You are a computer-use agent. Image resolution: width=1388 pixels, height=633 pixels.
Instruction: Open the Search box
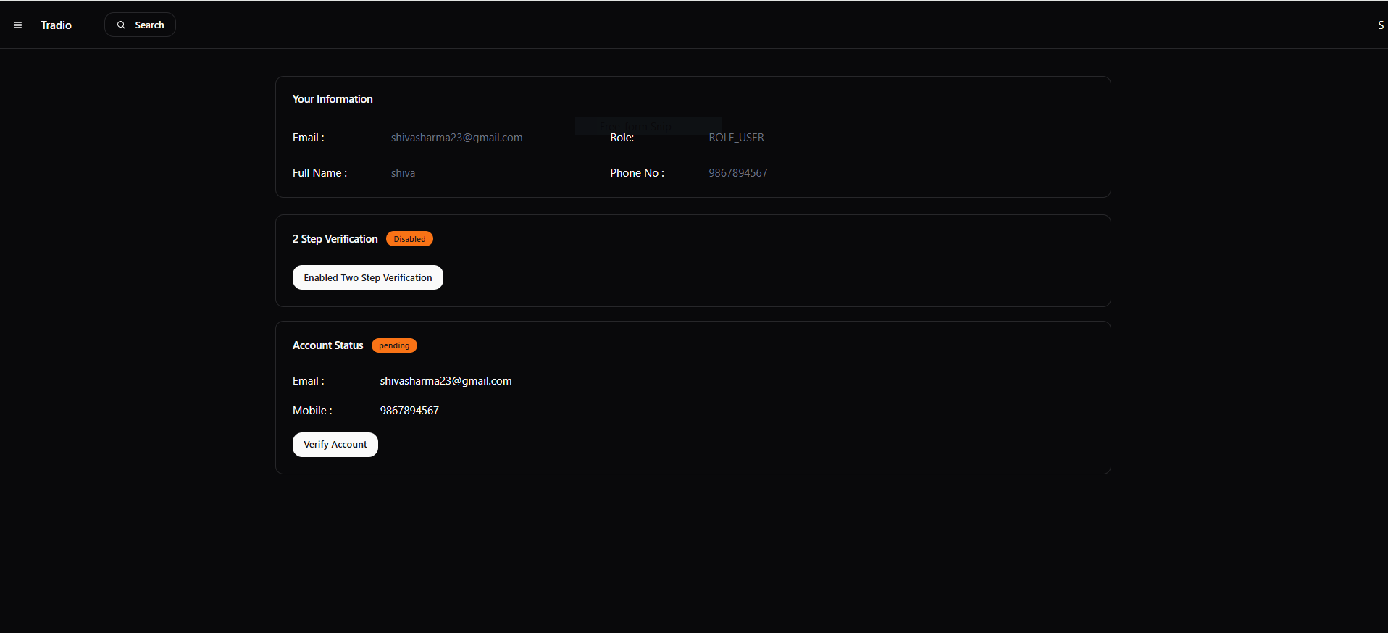pos(141,25)
